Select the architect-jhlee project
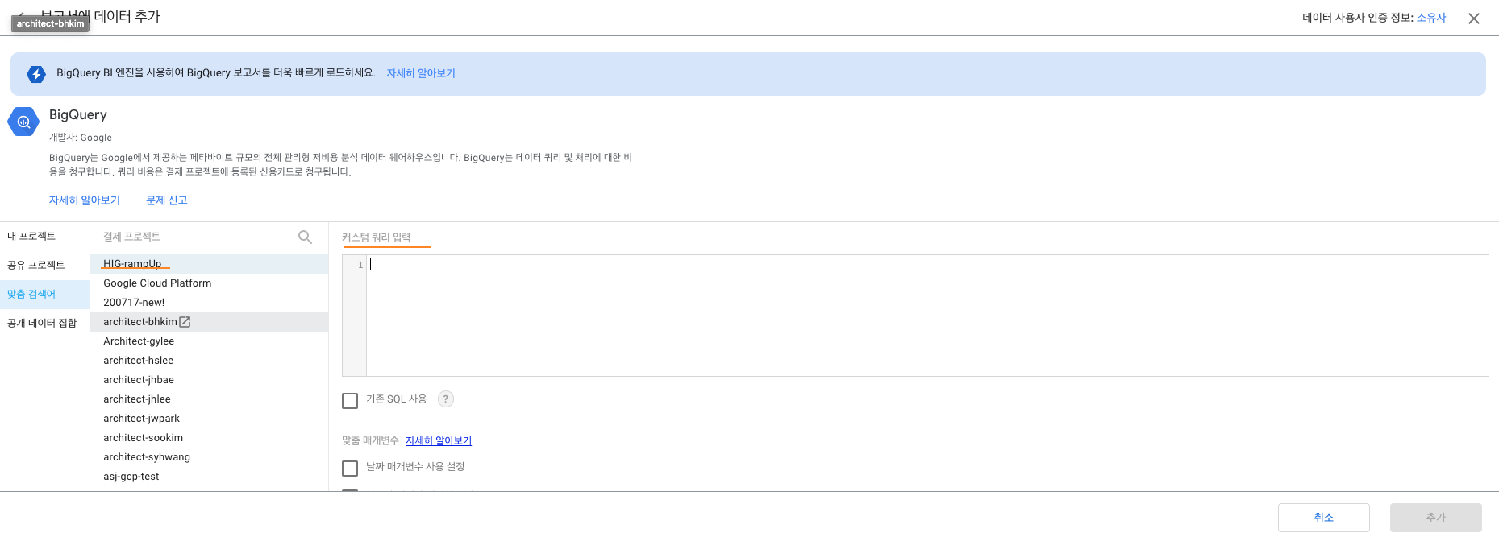Screen dimensions: 1499x541 [x=209, y=399]
